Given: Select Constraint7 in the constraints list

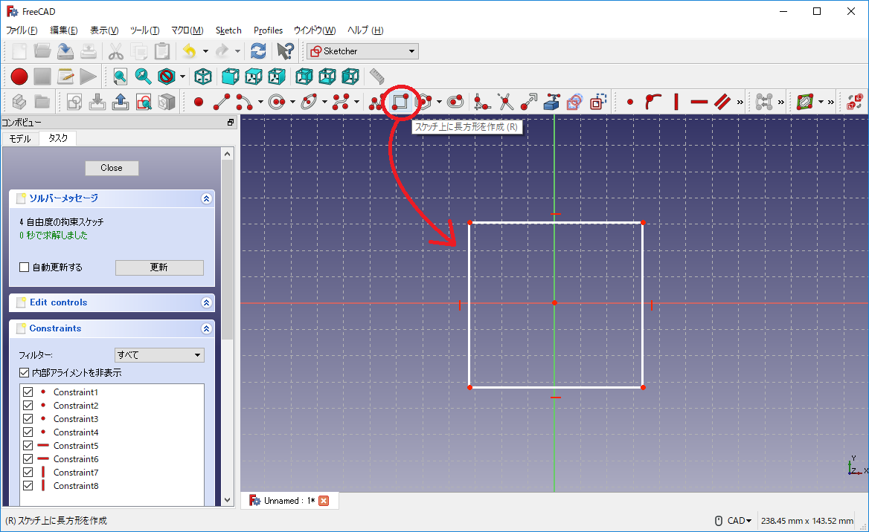Looking at the screenshot, I should (x=76, y=473).
